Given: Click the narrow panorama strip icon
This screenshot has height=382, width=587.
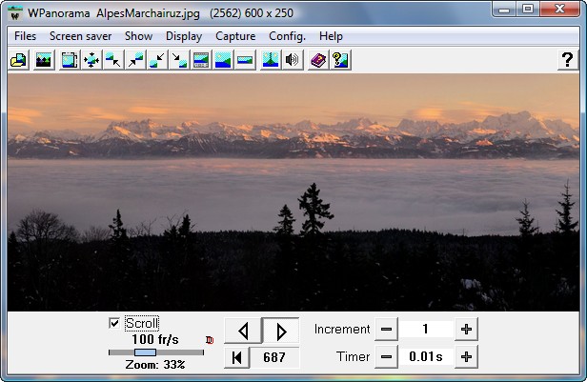Looking at the screenshot, I should (x=245, y=60).
